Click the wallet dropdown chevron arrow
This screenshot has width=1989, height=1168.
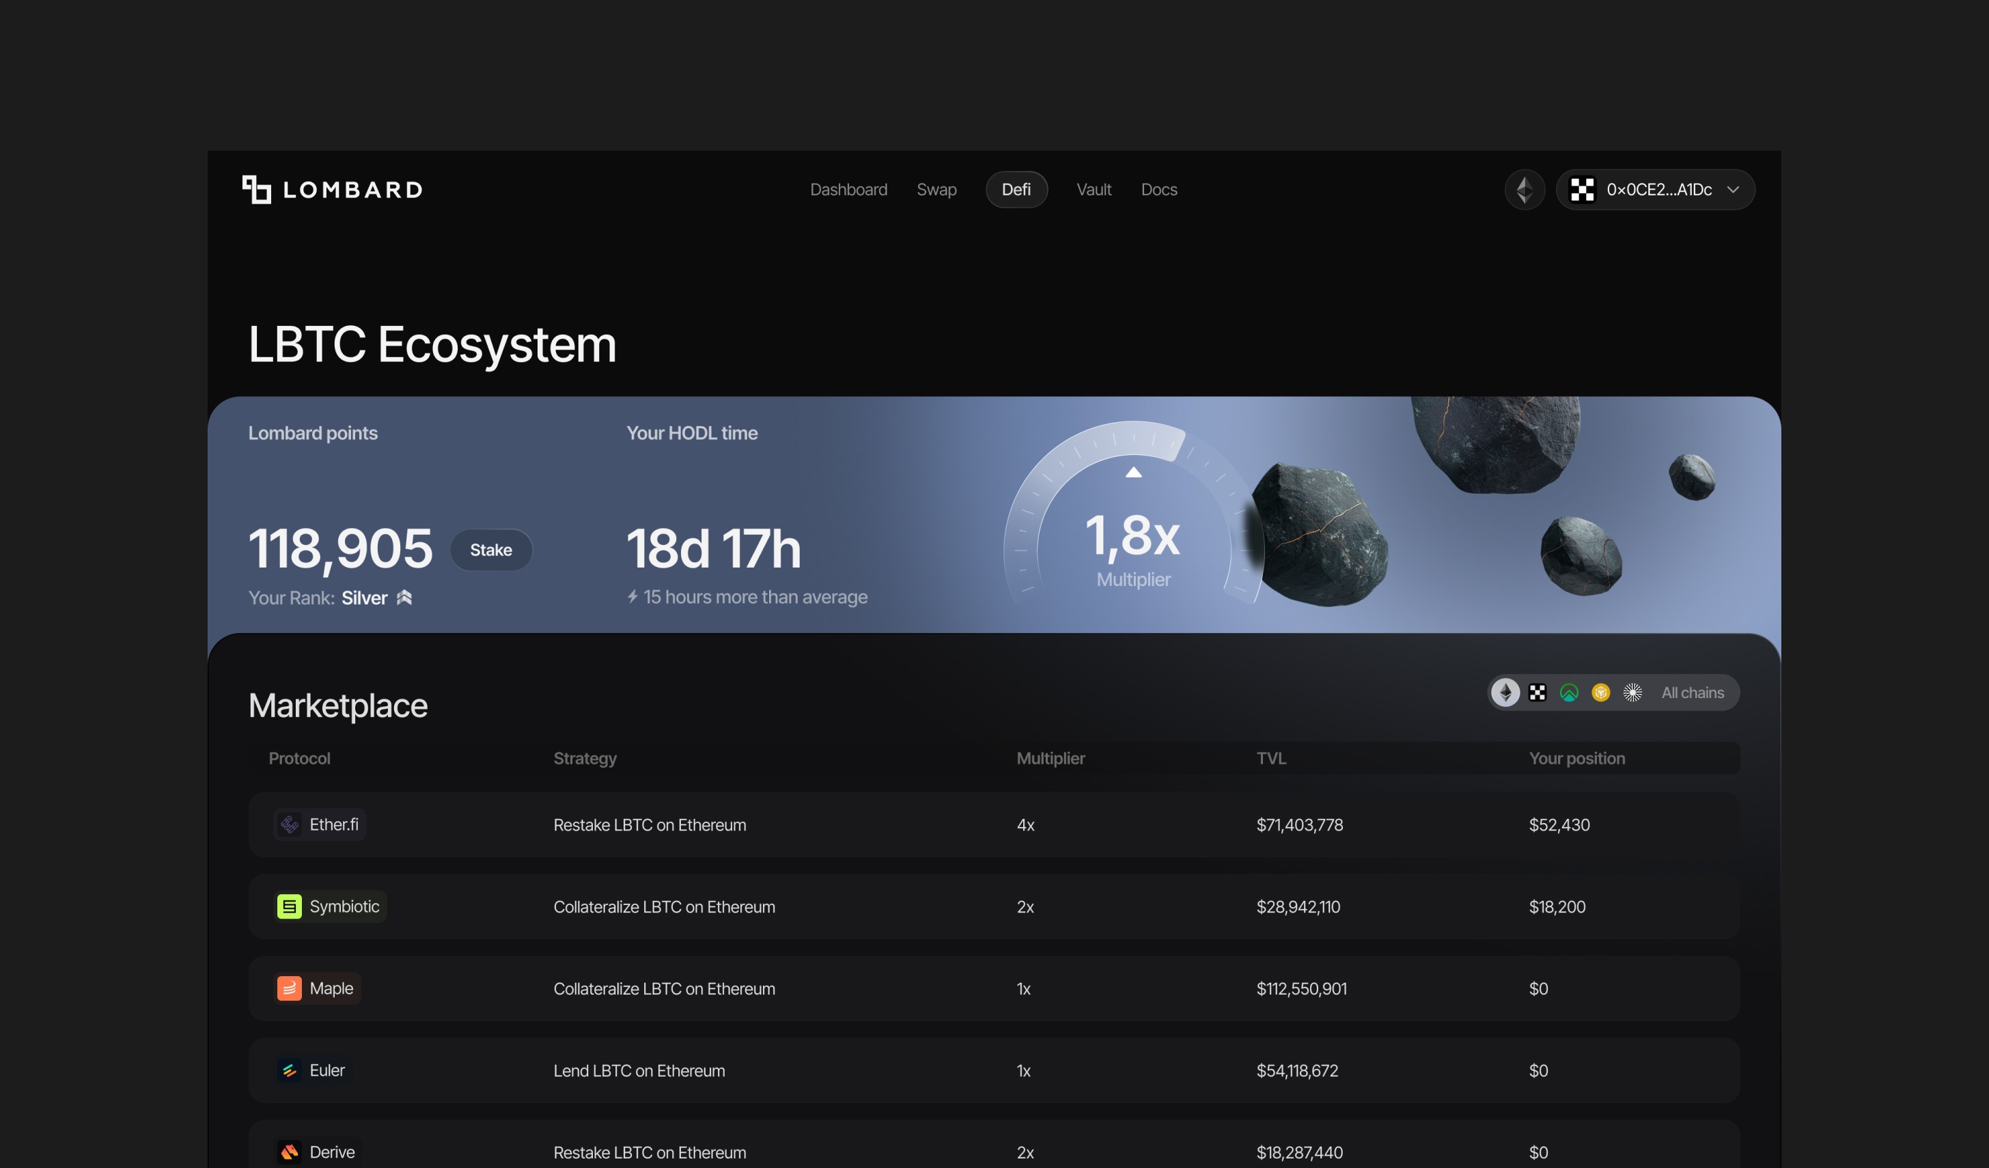tap(1734, 189)
